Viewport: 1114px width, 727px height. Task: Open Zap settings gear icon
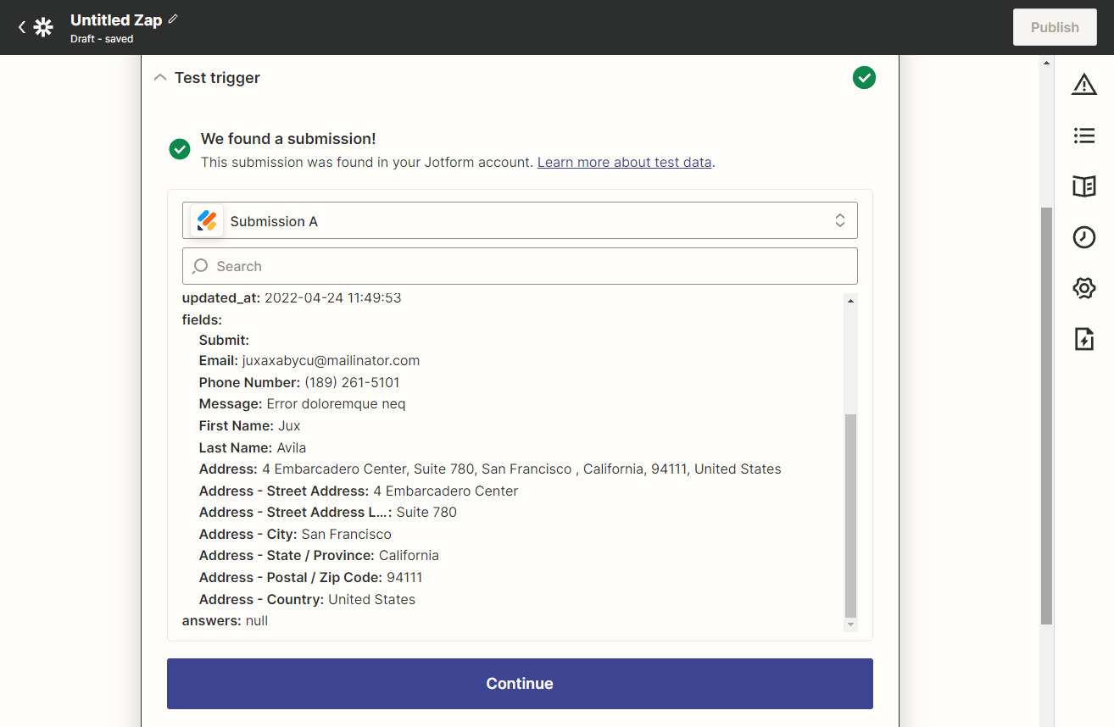1083,288
